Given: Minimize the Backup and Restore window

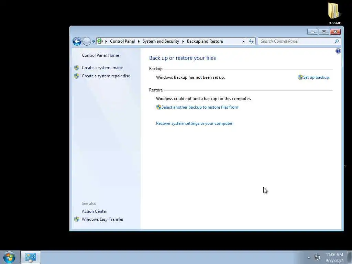Looking at the screenshot, I should [x=312, y=32].
